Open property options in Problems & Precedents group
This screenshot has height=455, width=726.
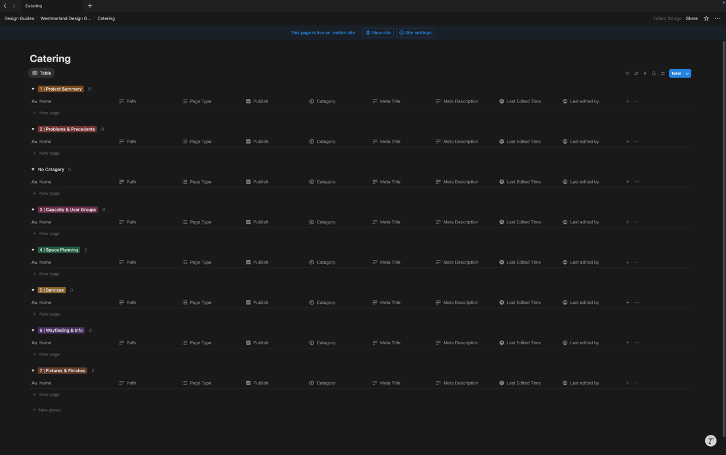637,142
